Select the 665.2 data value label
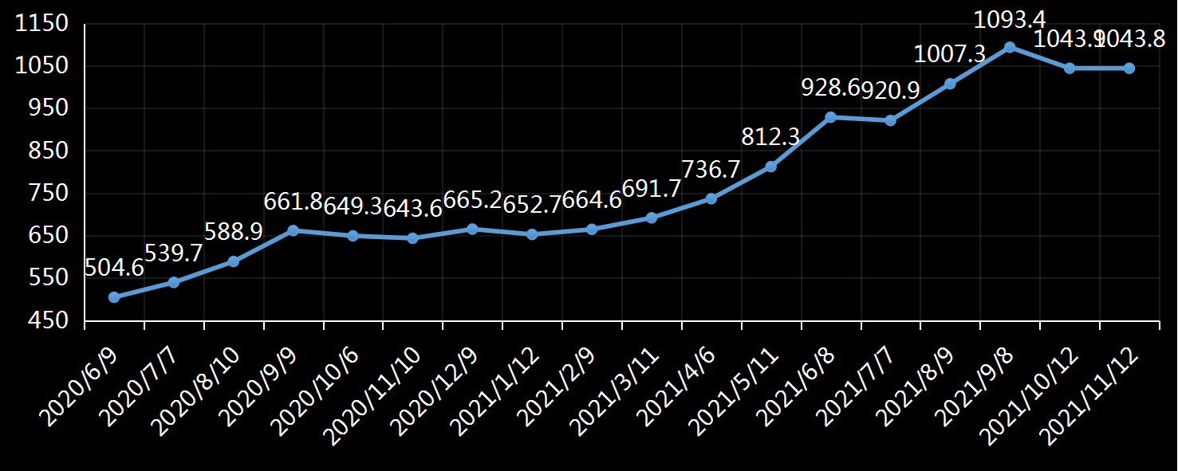 (471, 199)
